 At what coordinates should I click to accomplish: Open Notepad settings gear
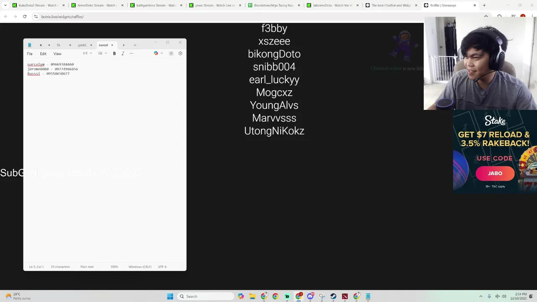(x=180, y=53)
